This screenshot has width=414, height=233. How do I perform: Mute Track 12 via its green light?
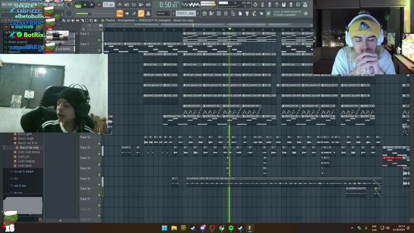(x=99, y=154)
